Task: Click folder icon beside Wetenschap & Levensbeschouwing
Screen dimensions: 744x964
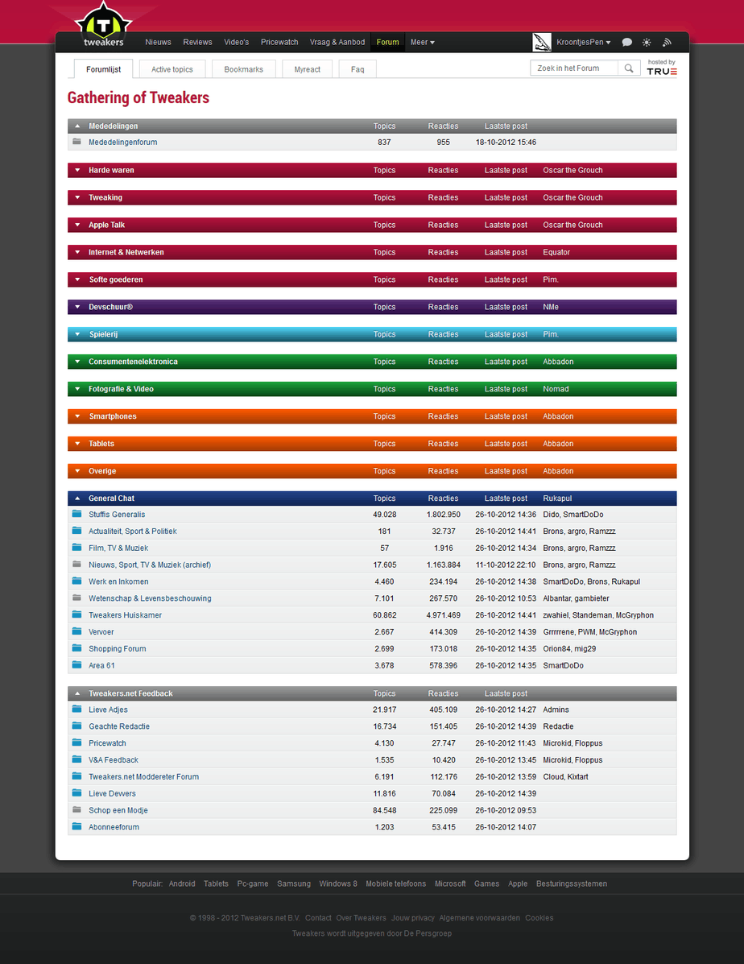Action: click(x=76, y=598)
